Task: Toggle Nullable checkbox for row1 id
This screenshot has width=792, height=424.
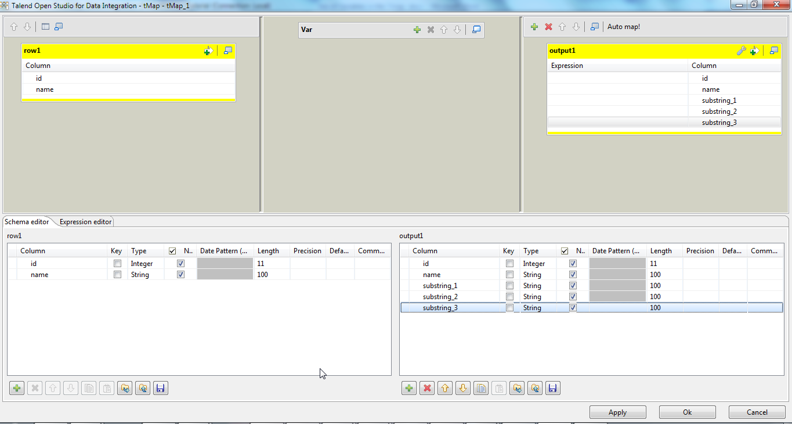Action: [x=181, y=264]
